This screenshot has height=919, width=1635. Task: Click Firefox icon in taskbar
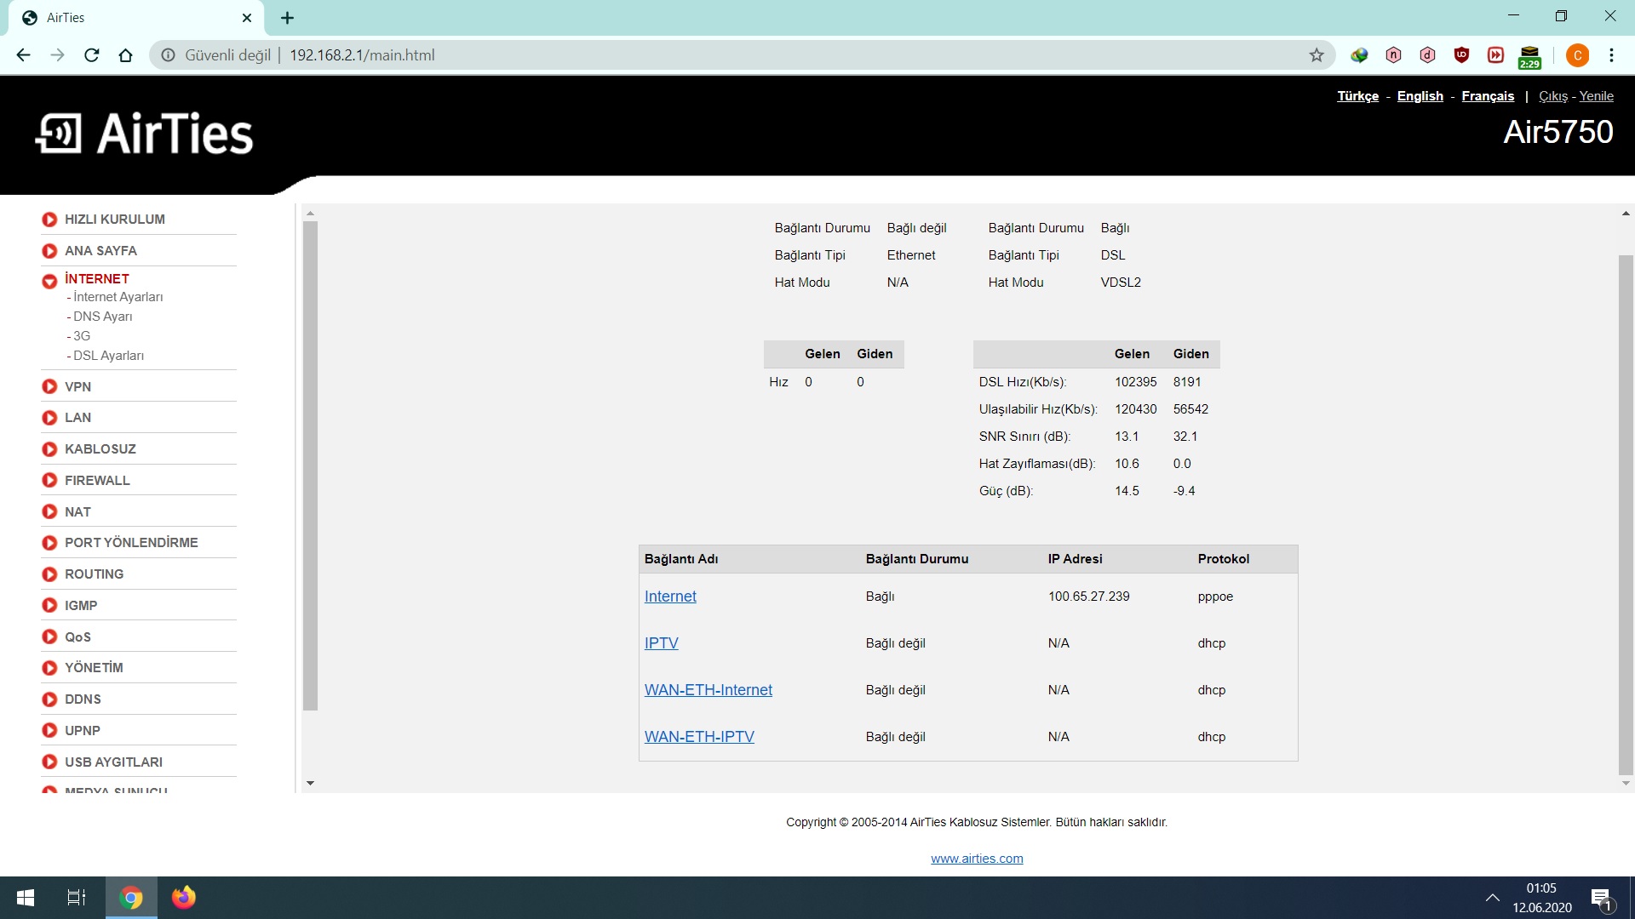tap(183, 898)
